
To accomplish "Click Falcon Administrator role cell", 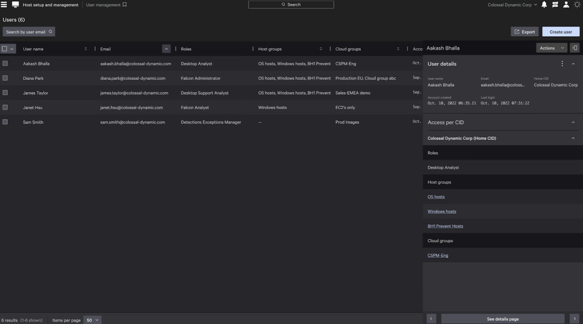I will coord(200,78).
